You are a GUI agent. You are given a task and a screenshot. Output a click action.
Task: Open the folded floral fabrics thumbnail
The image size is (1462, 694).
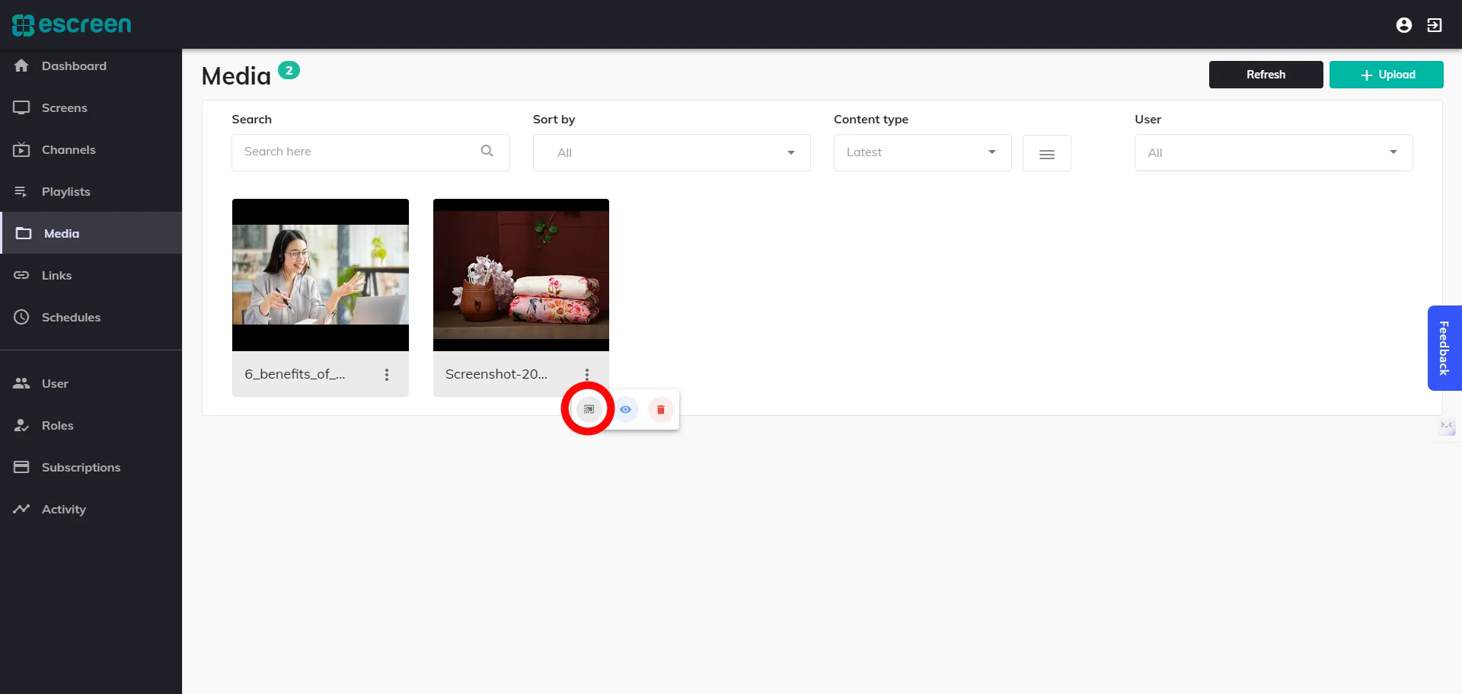[521, 275]
